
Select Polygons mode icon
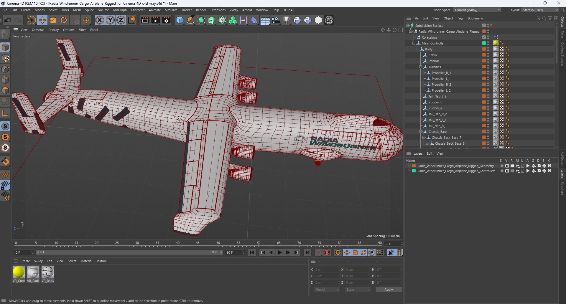click(x=5, y=90)
